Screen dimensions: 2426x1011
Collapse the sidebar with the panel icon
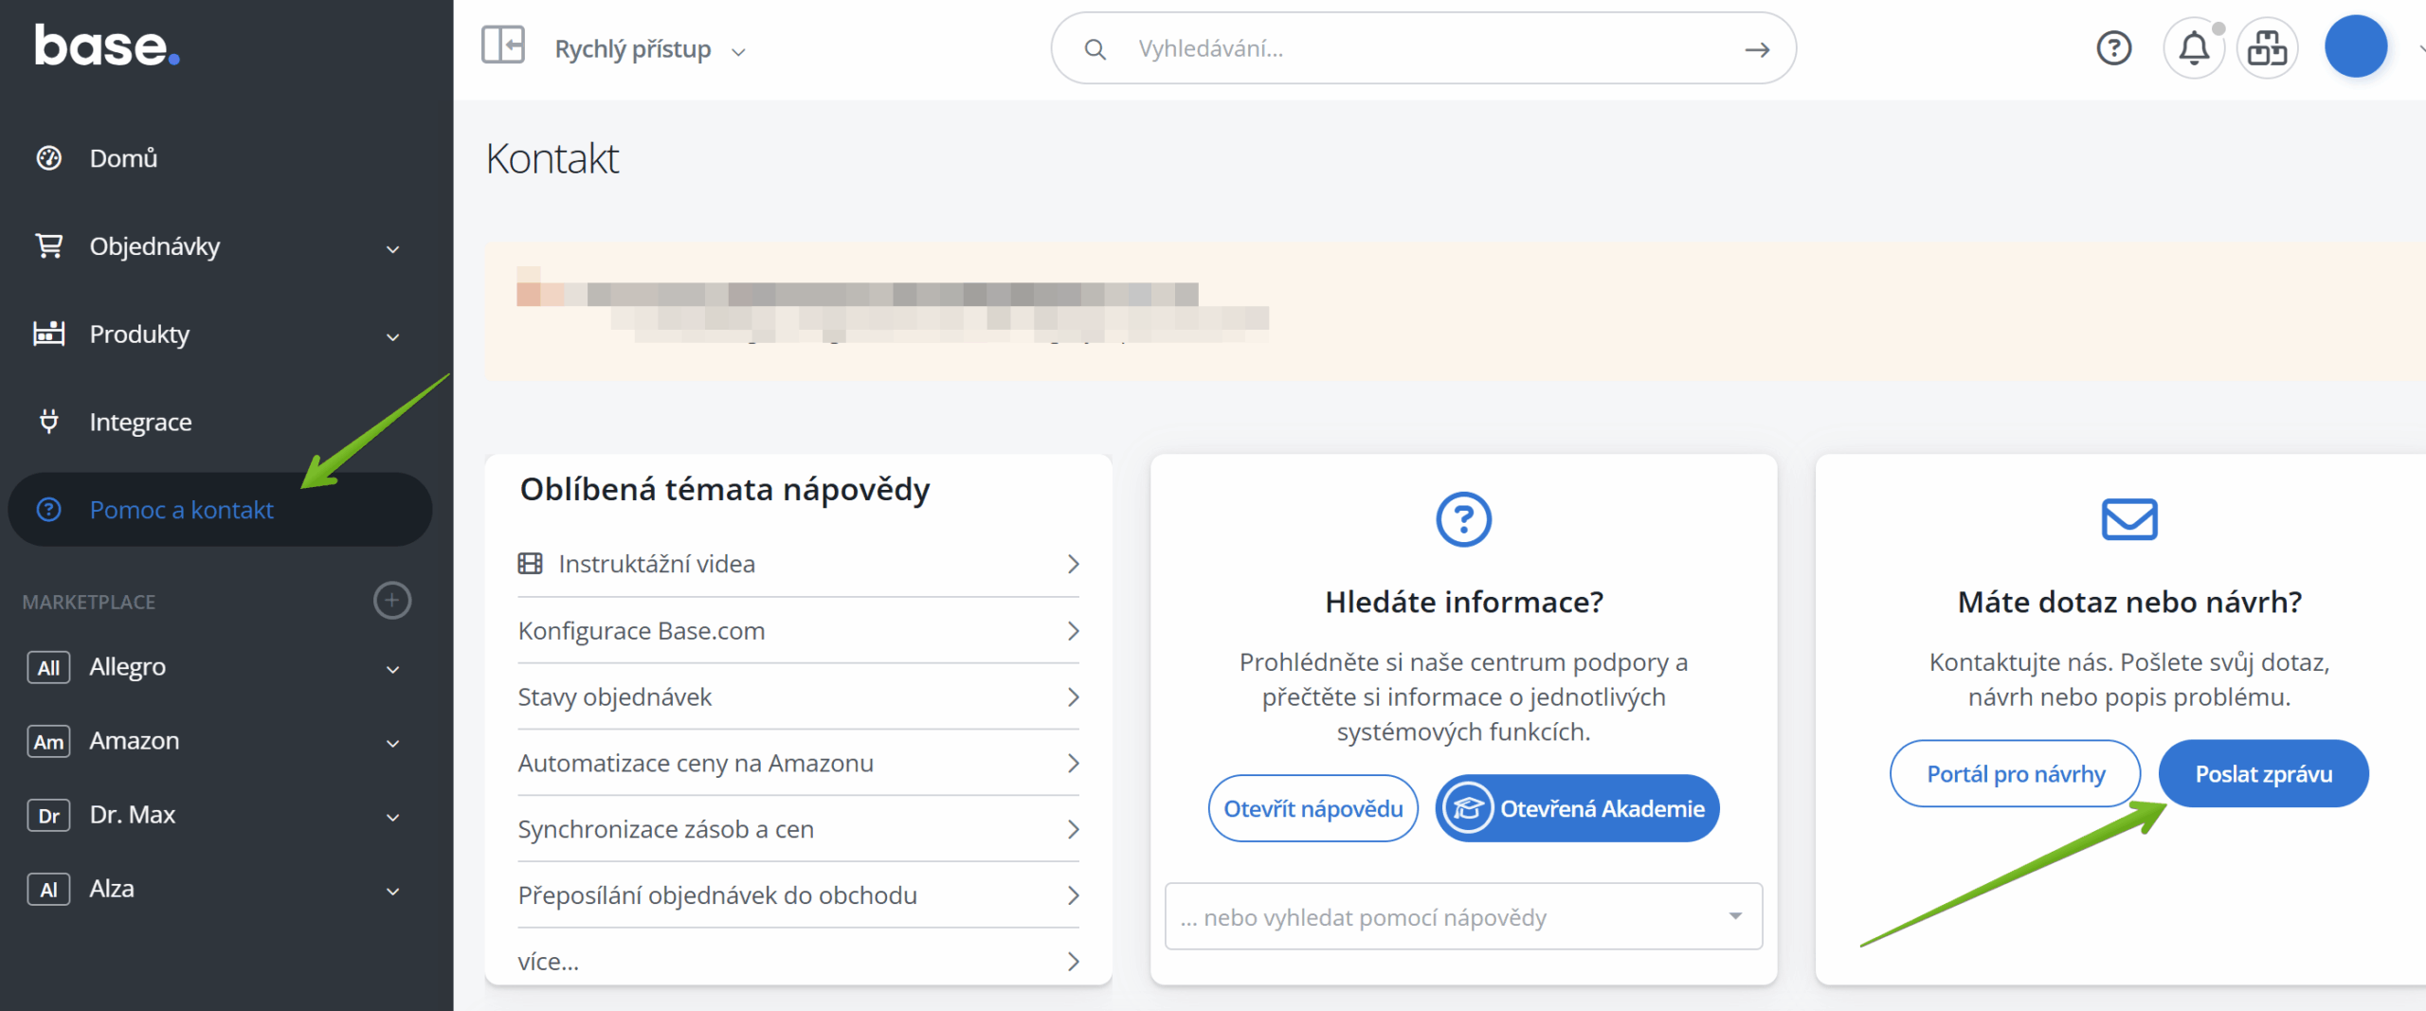(x=502, y=45)
